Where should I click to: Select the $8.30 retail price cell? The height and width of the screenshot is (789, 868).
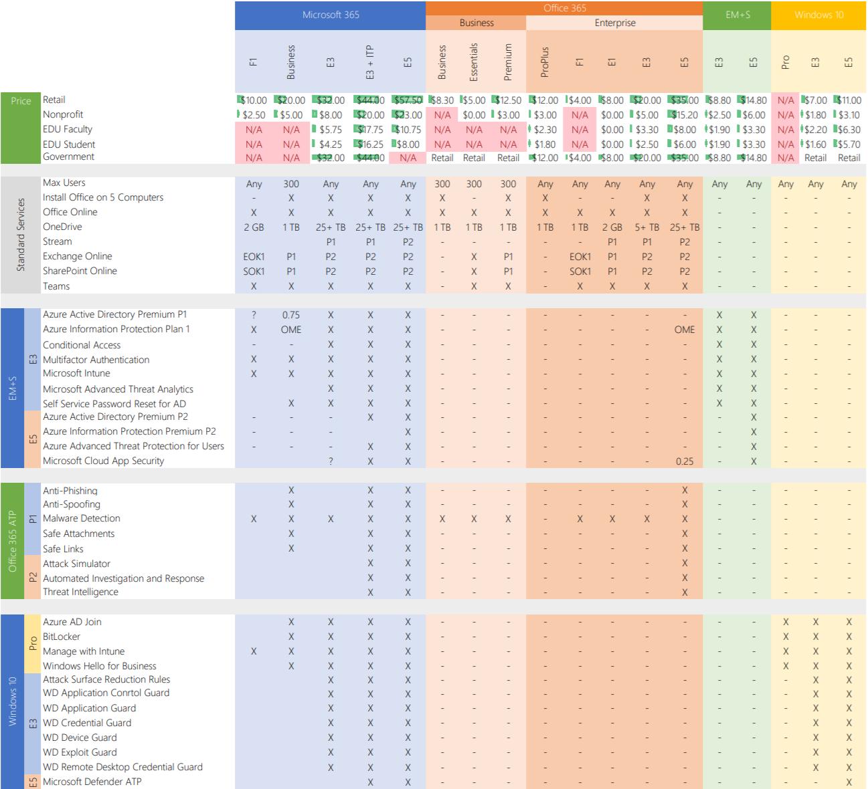(x=442, y=100)
